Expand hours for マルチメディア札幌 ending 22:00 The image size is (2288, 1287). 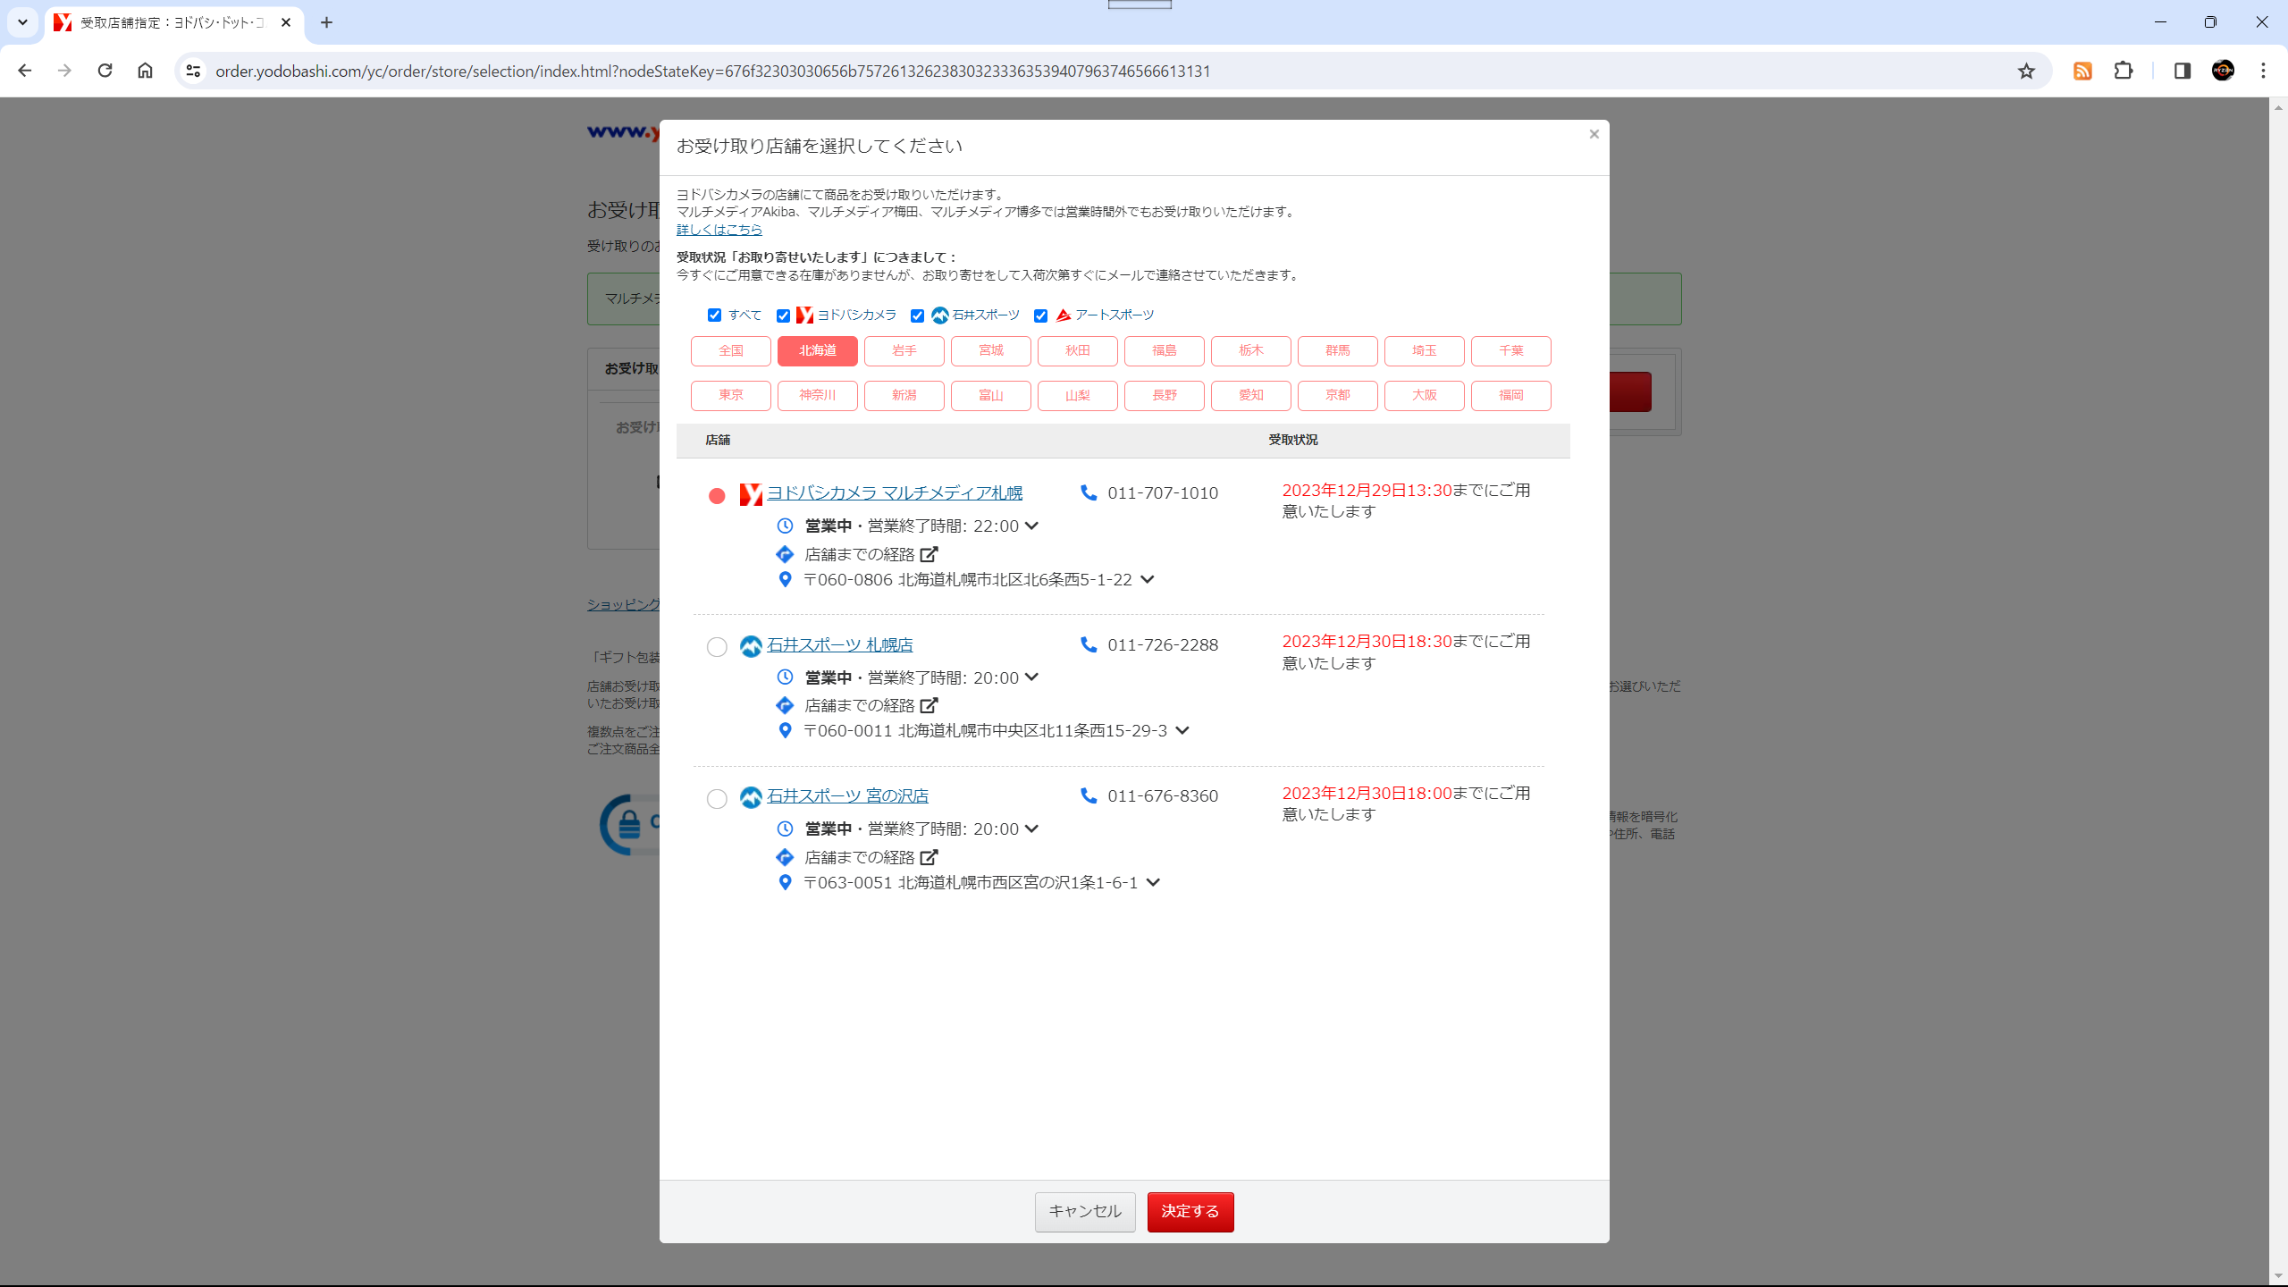pyautogui.click(x=1031, y=526)
